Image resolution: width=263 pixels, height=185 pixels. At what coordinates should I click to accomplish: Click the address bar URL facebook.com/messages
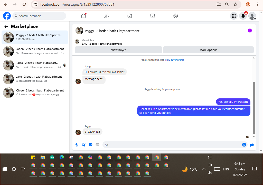tap(77, 4)
